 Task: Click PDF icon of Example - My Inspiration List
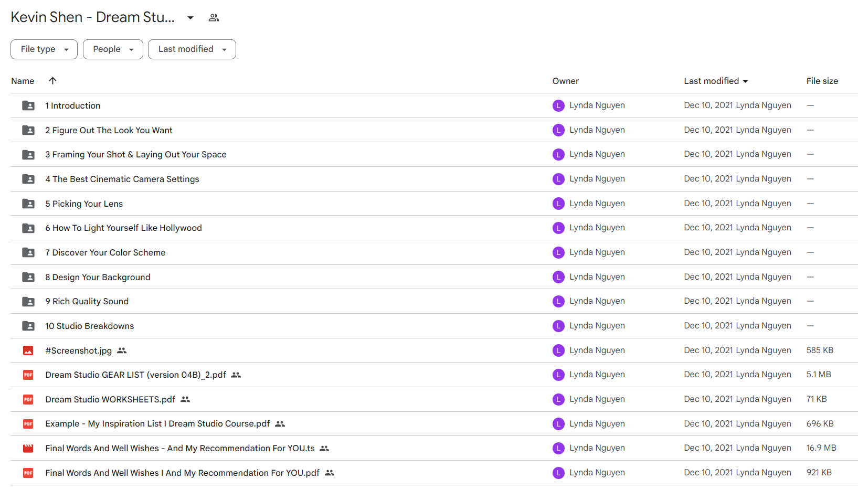tap(28, 424)
